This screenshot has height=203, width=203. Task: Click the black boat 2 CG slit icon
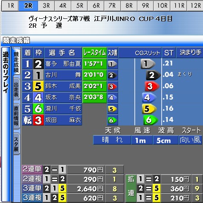(153, 75)
